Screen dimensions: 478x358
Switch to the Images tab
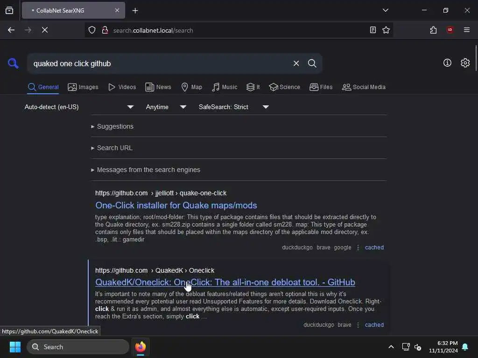coord(83,87)
